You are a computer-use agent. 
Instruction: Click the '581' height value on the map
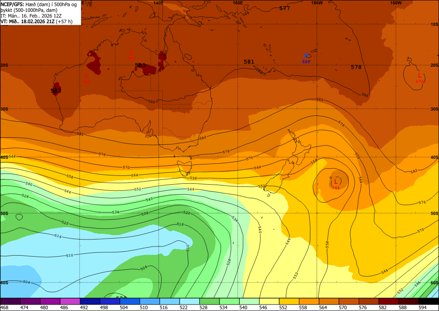coord(249,62)
